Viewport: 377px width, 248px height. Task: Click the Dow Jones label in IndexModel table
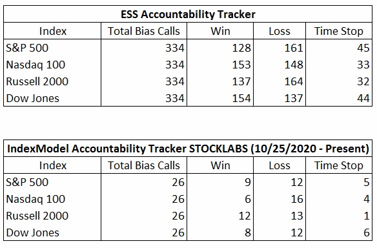pyautogui.click(x=32, y=232)
